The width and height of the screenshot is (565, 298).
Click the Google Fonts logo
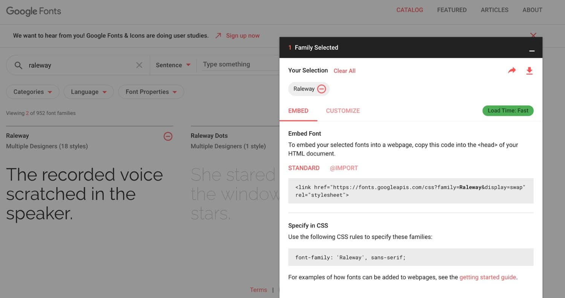tap(33, 11)
